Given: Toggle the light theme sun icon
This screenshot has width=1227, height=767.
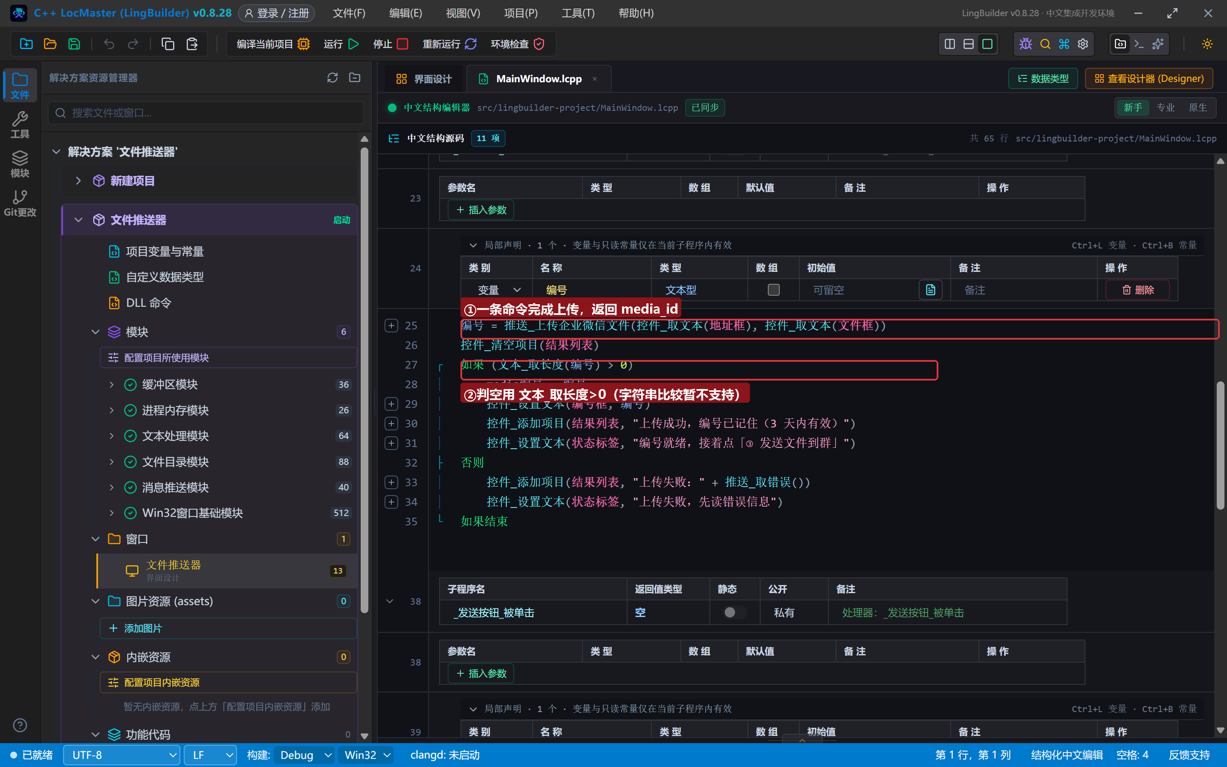Looking at the screenshot, I should click(x=1207, y=44).
